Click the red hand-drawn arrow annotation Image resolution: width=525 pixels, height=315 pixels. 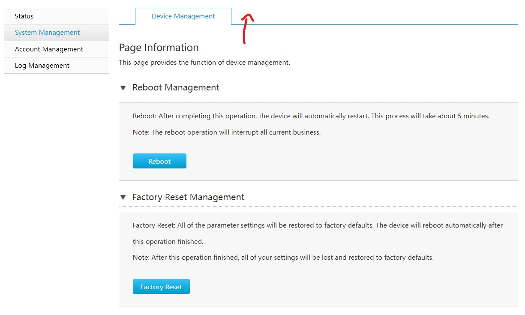(x=246, y=28)
